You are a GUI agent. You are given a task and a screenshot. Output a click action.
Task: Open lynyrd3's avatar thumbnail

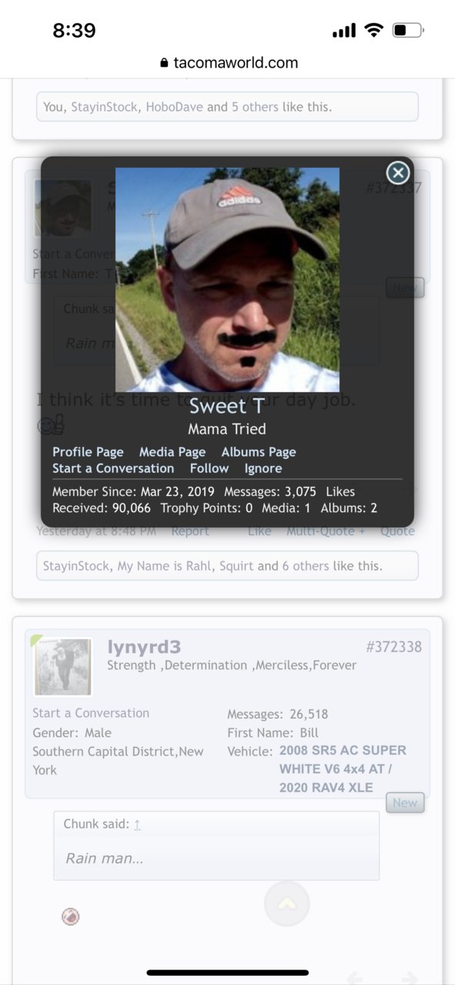pyautogui.click(x=63, y=666)
